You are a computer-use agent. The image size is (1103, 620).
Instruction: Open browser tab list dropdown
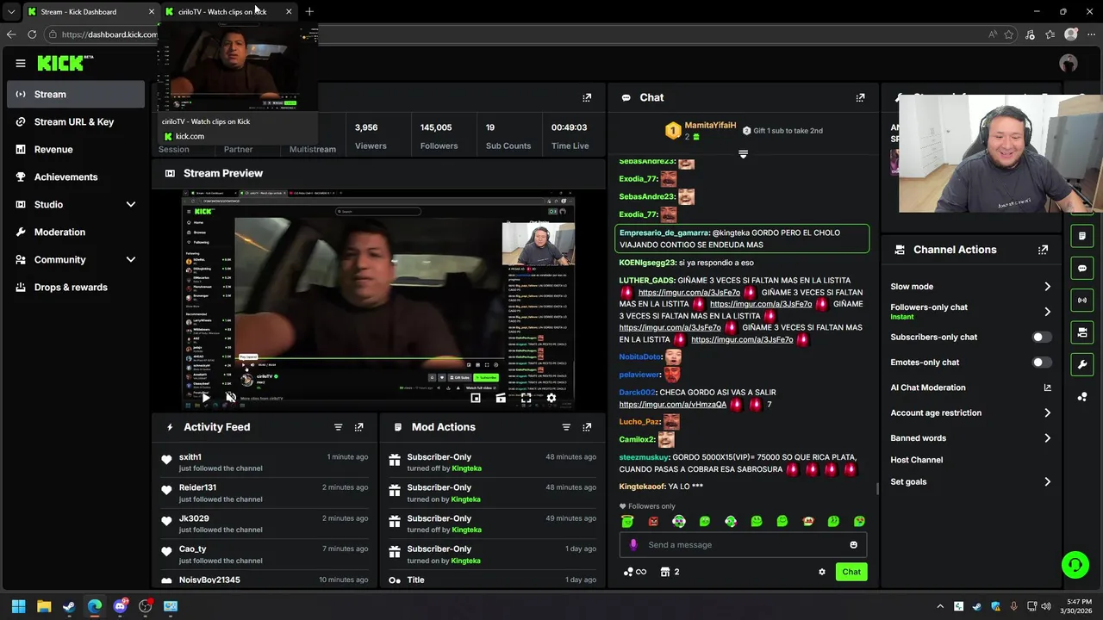click(x=11, y=12)
